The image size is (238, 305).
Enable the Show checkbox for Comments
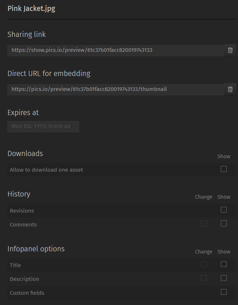point(224,224)
